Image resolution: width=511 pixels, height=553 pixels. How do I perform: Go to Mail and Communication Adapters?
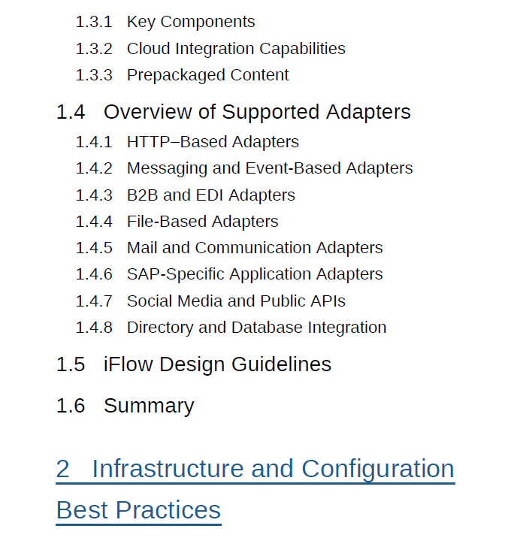(x=255, y=248)
